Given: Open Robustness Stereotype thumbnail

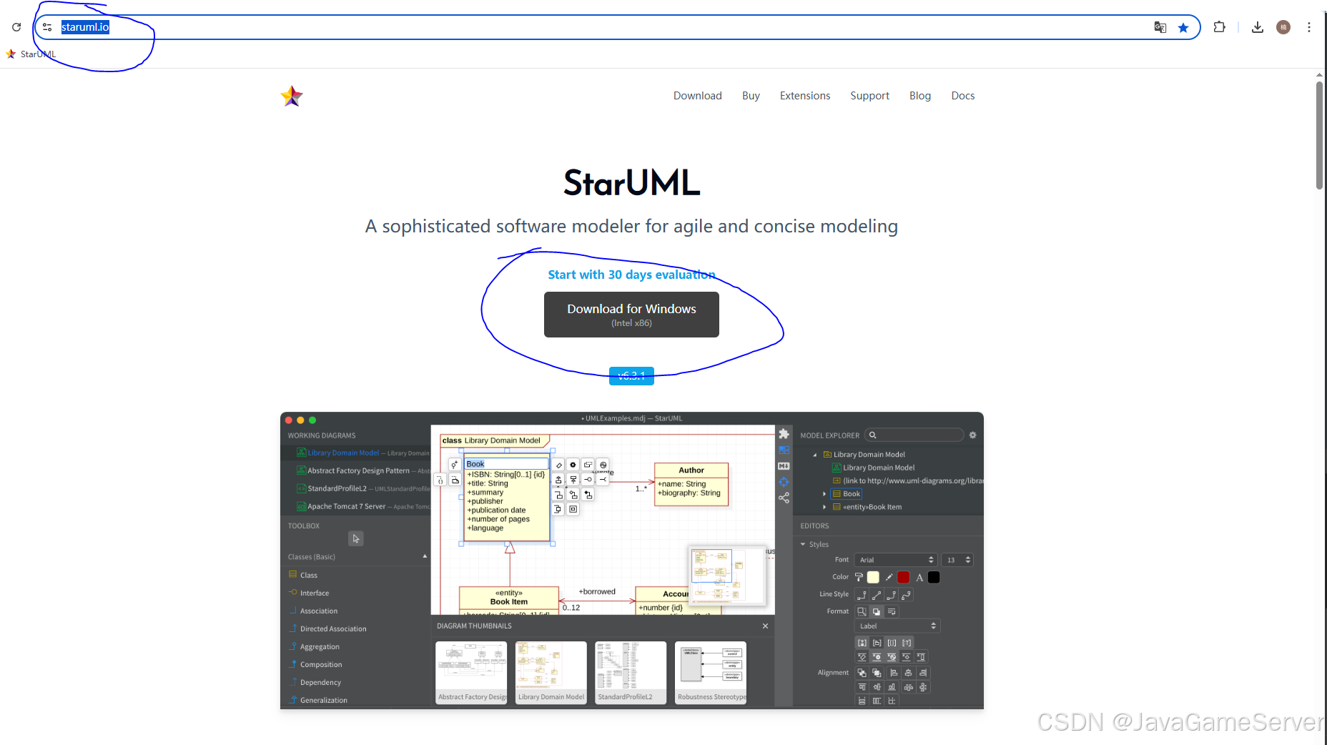Looking at the screenshot, I should pos(711,673).
